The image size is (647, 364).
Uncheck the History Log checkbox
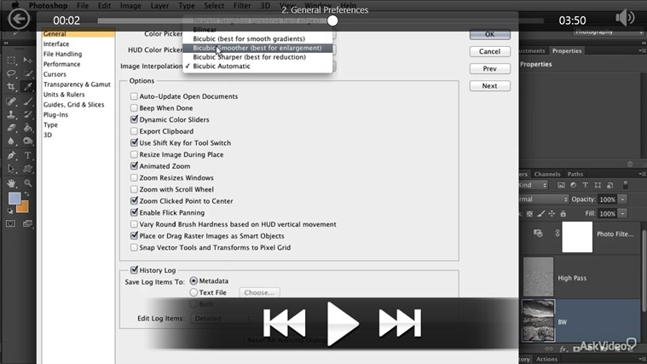(x=134, y=270)
